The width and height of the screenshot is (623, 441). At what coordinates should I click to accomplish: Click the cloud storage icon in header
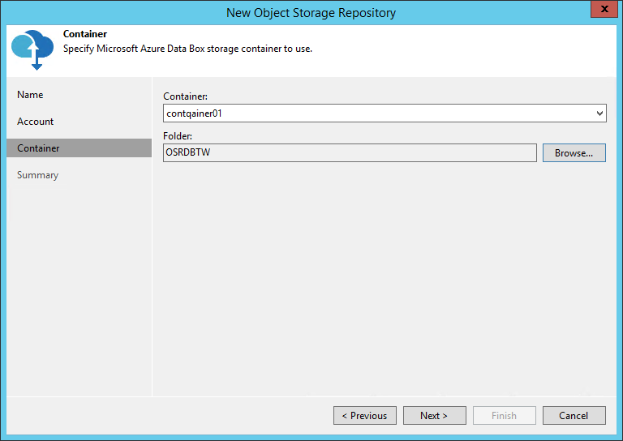[32, 49]
